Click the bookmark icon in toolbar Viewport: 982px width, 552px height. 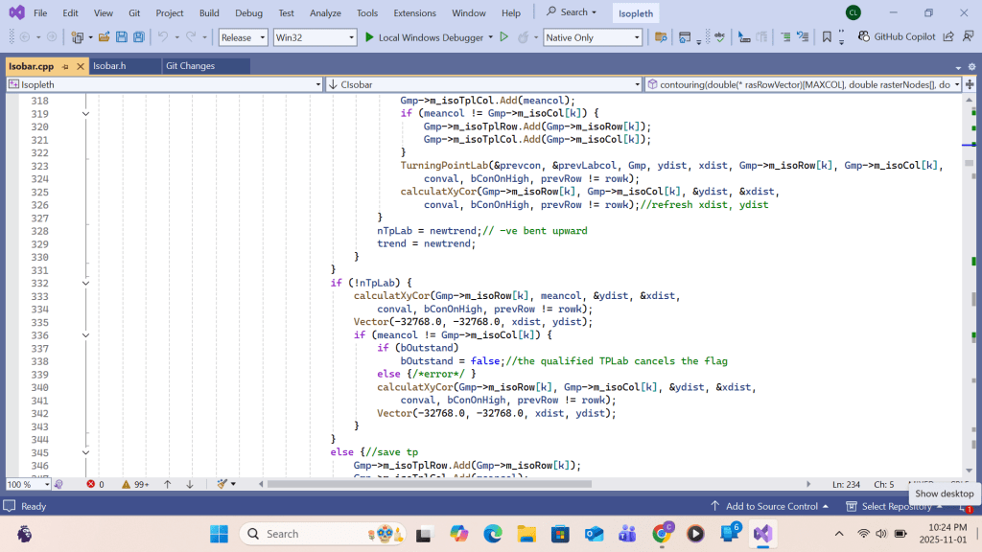coord(827,37)
